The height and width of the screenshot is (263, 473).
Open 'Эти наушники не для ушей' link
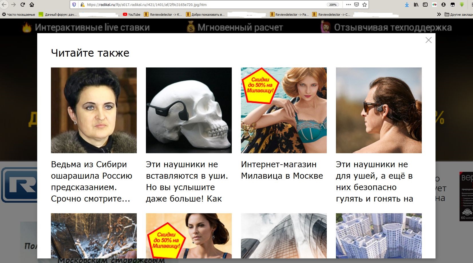(375, 182)
